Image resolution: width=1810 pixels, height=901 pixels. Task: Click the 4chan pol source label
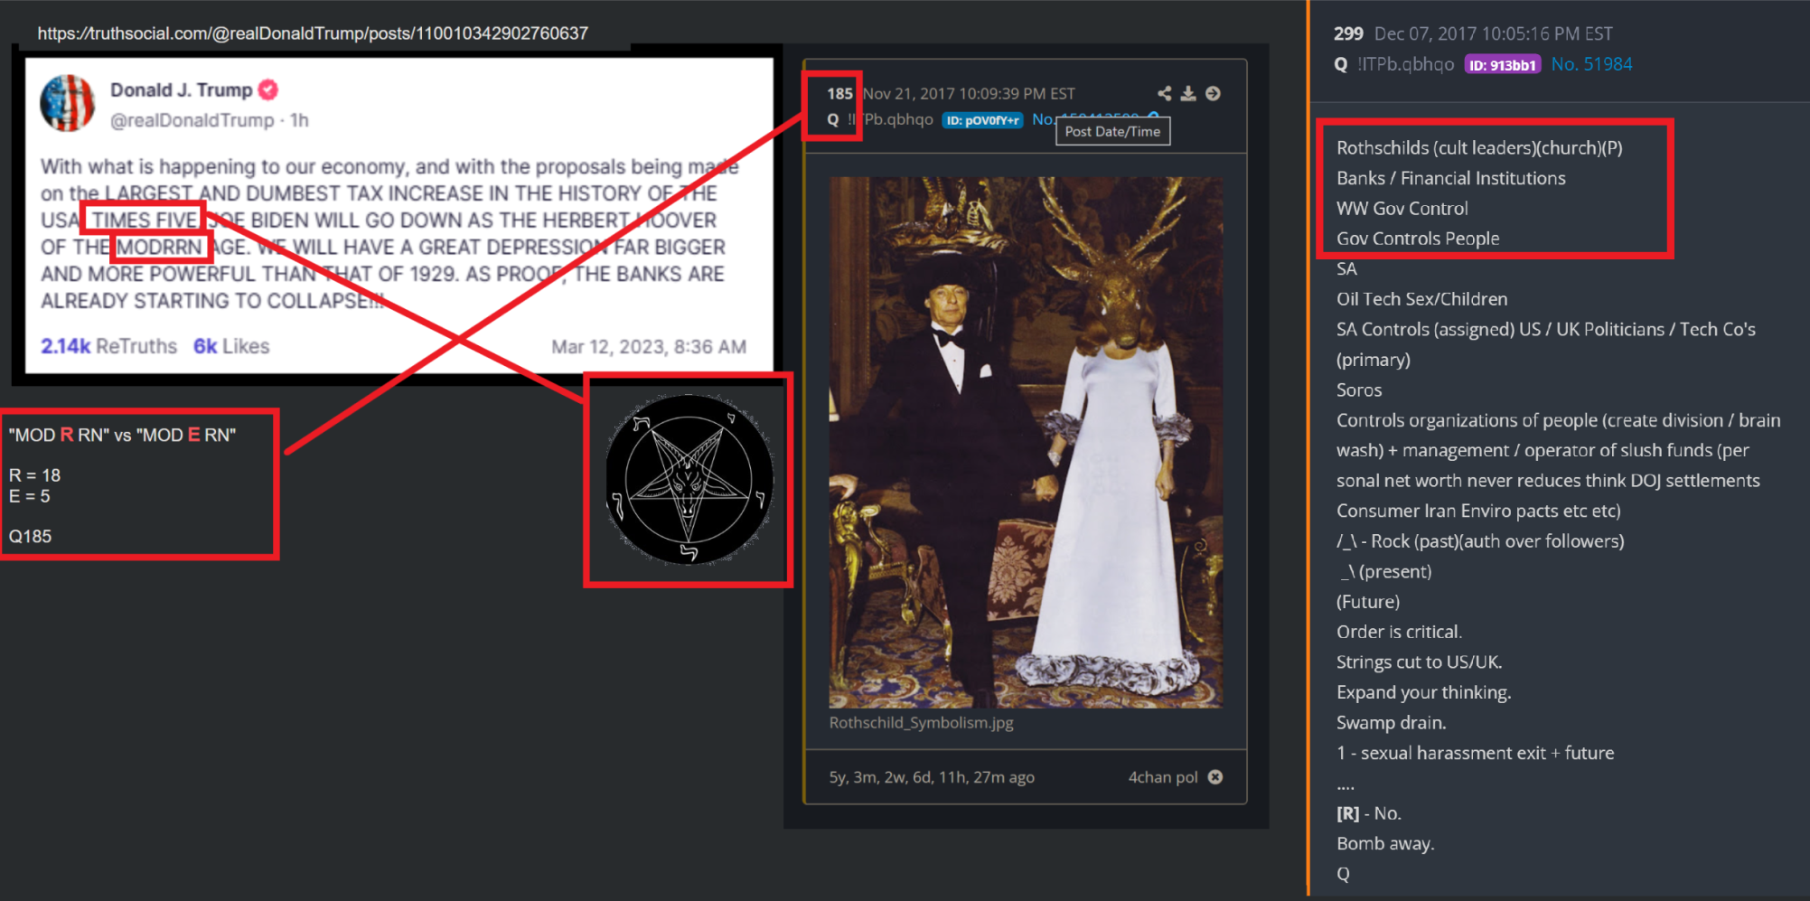[1163, 777]
